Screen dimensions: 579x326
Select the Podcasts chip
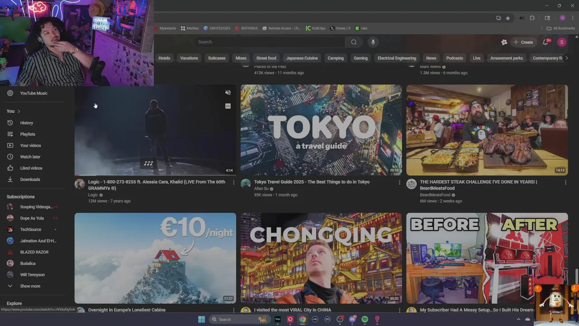(x=455, y=58)
